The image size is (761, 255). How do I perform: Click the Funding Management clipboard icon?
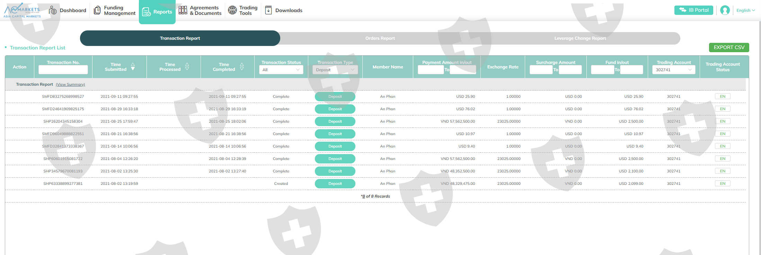(97, 10)
